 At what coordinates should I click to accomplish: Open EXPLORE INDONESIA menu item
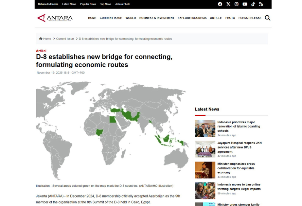[x=192, y=18]
